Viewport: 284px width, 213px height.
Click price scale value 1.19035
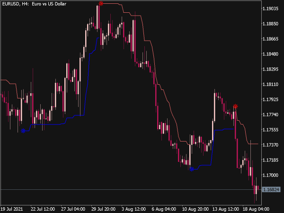tap(270, 9)
